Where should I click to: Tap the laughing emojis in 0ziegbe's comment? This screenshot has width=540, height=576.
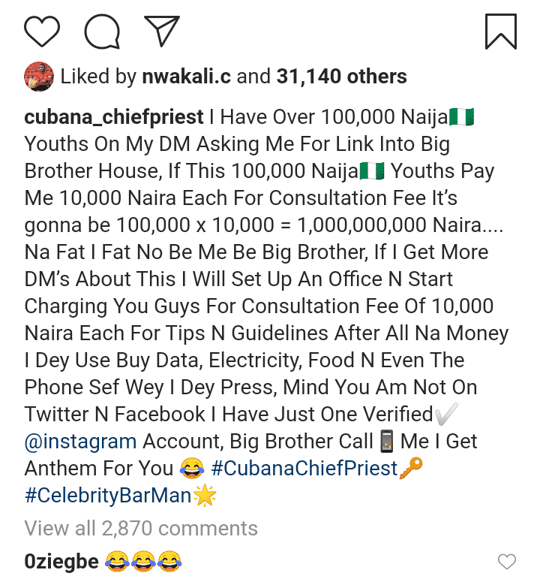(142, 561)
